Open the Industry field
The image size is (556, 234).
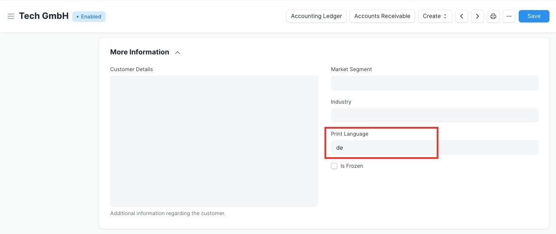coord(434,115)
